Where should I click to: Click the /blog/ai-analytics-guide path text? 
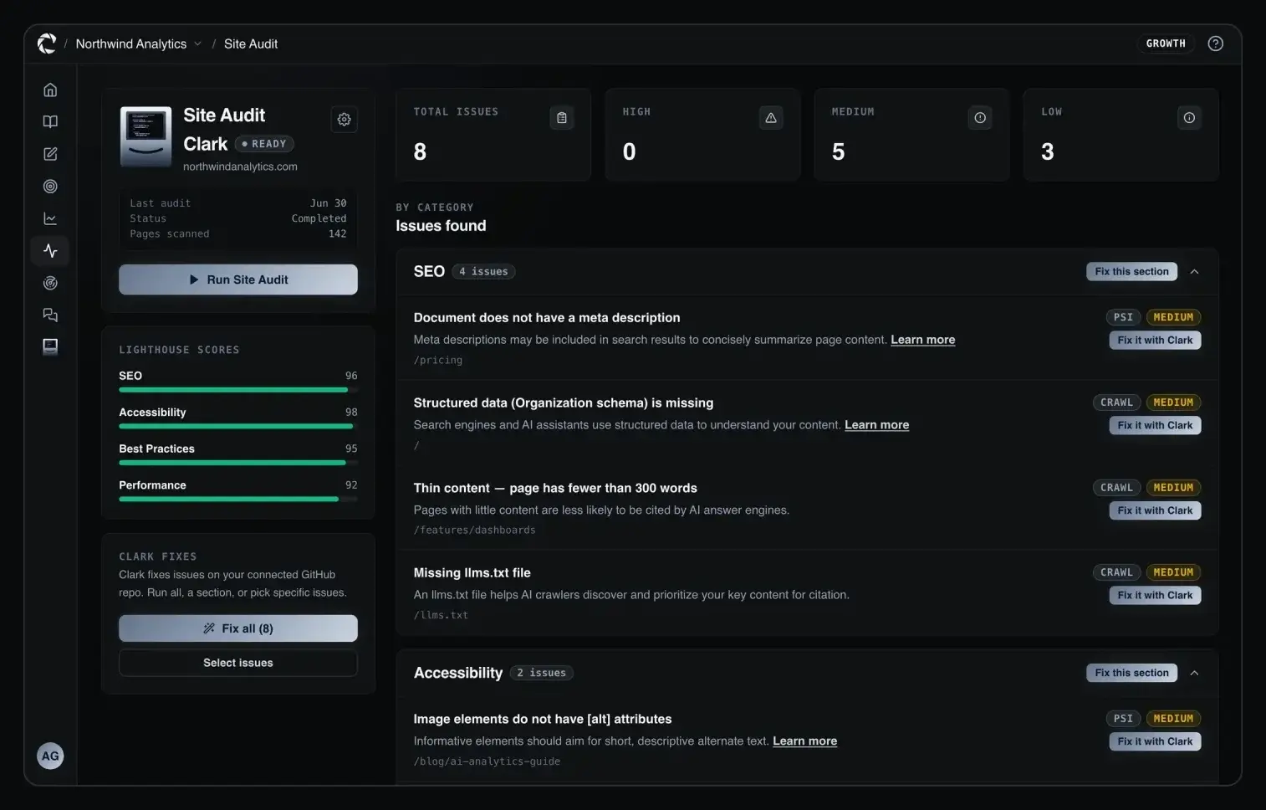pos(487,761)
